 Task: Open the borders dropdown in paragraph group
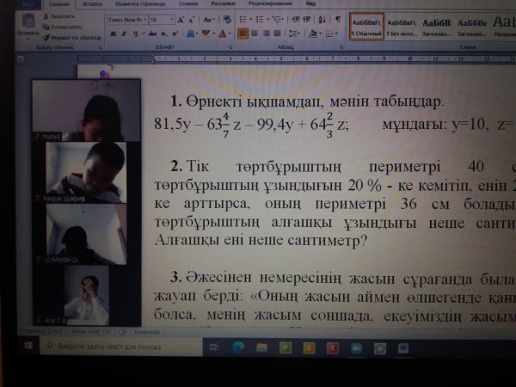point(330,34)
